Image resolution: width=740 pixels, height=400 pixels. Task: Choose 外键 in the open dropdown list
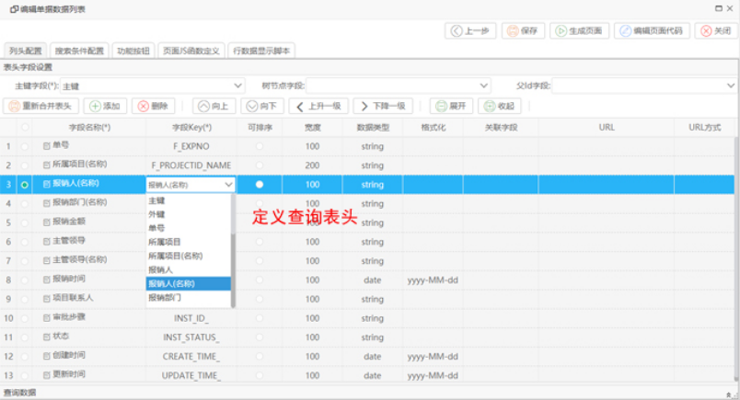point(189,214)
